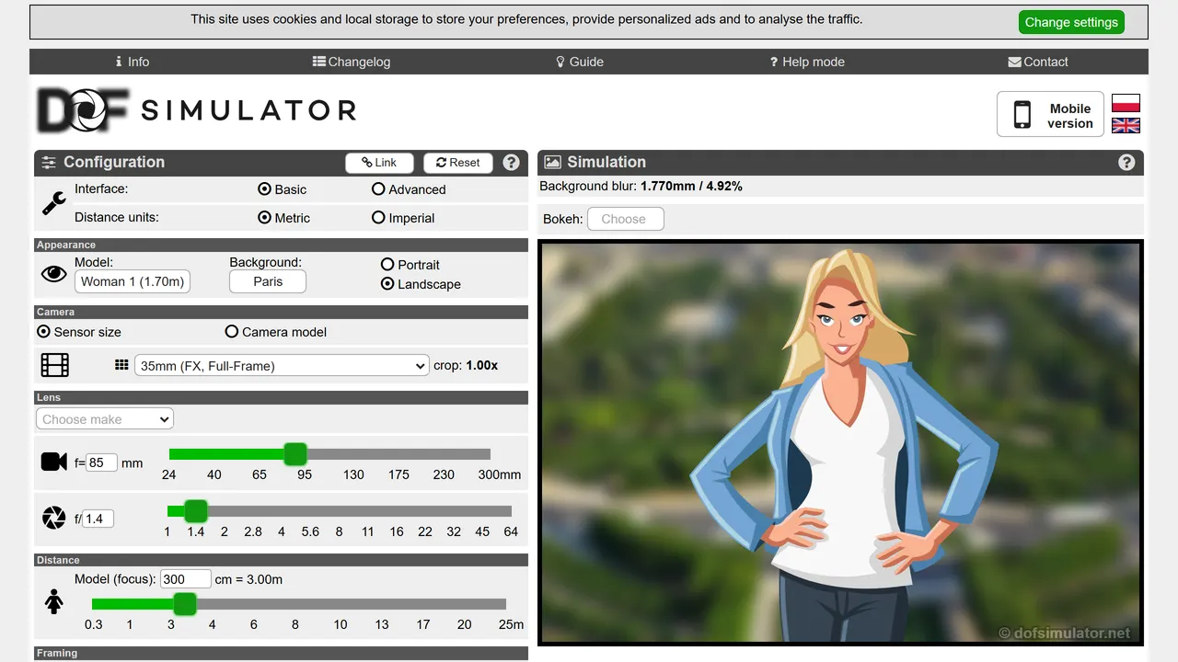The width and height of the screenshot is (1178, 662).
Task: Click the aperture shutter icon
Action: (54, 518)
